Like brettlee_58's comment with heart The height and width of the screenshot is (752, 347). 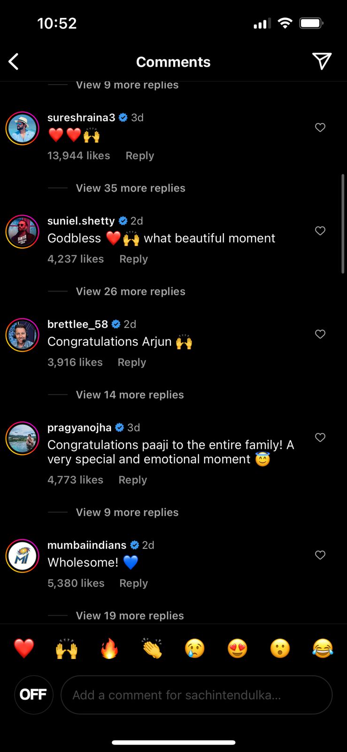coord(320,334)
